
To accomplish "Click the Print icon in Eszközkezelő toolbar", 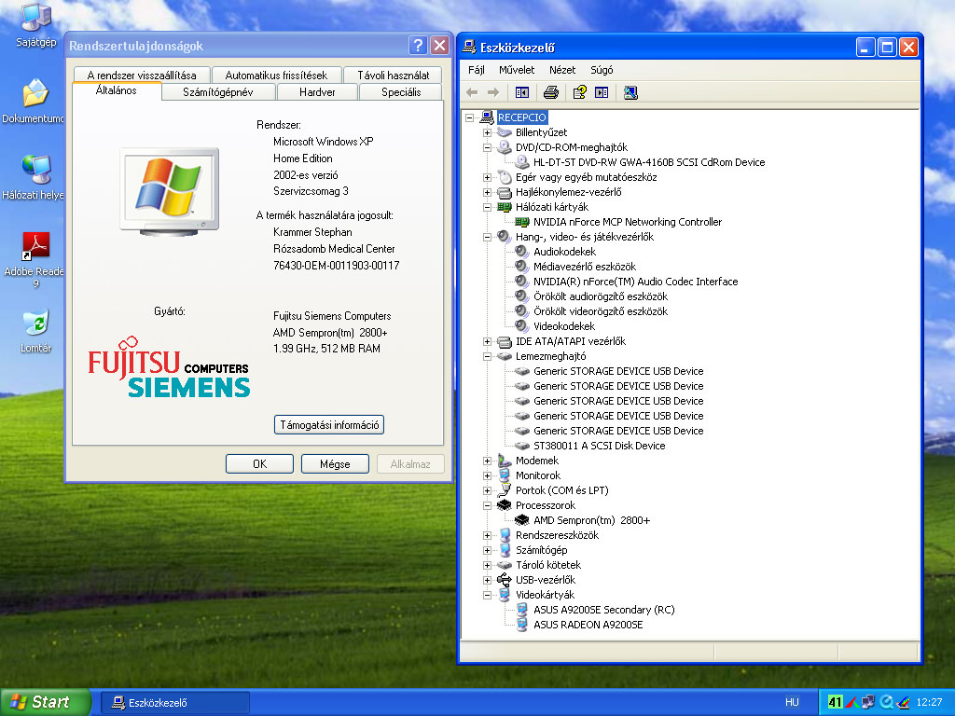I will point(550,92).
